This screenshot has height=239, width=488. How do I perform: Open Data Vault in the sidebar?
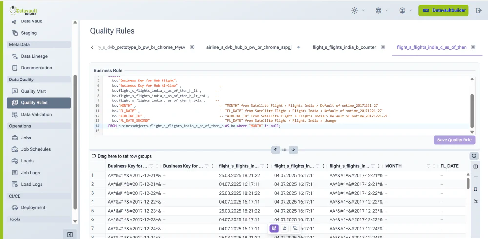pos(39,21)
